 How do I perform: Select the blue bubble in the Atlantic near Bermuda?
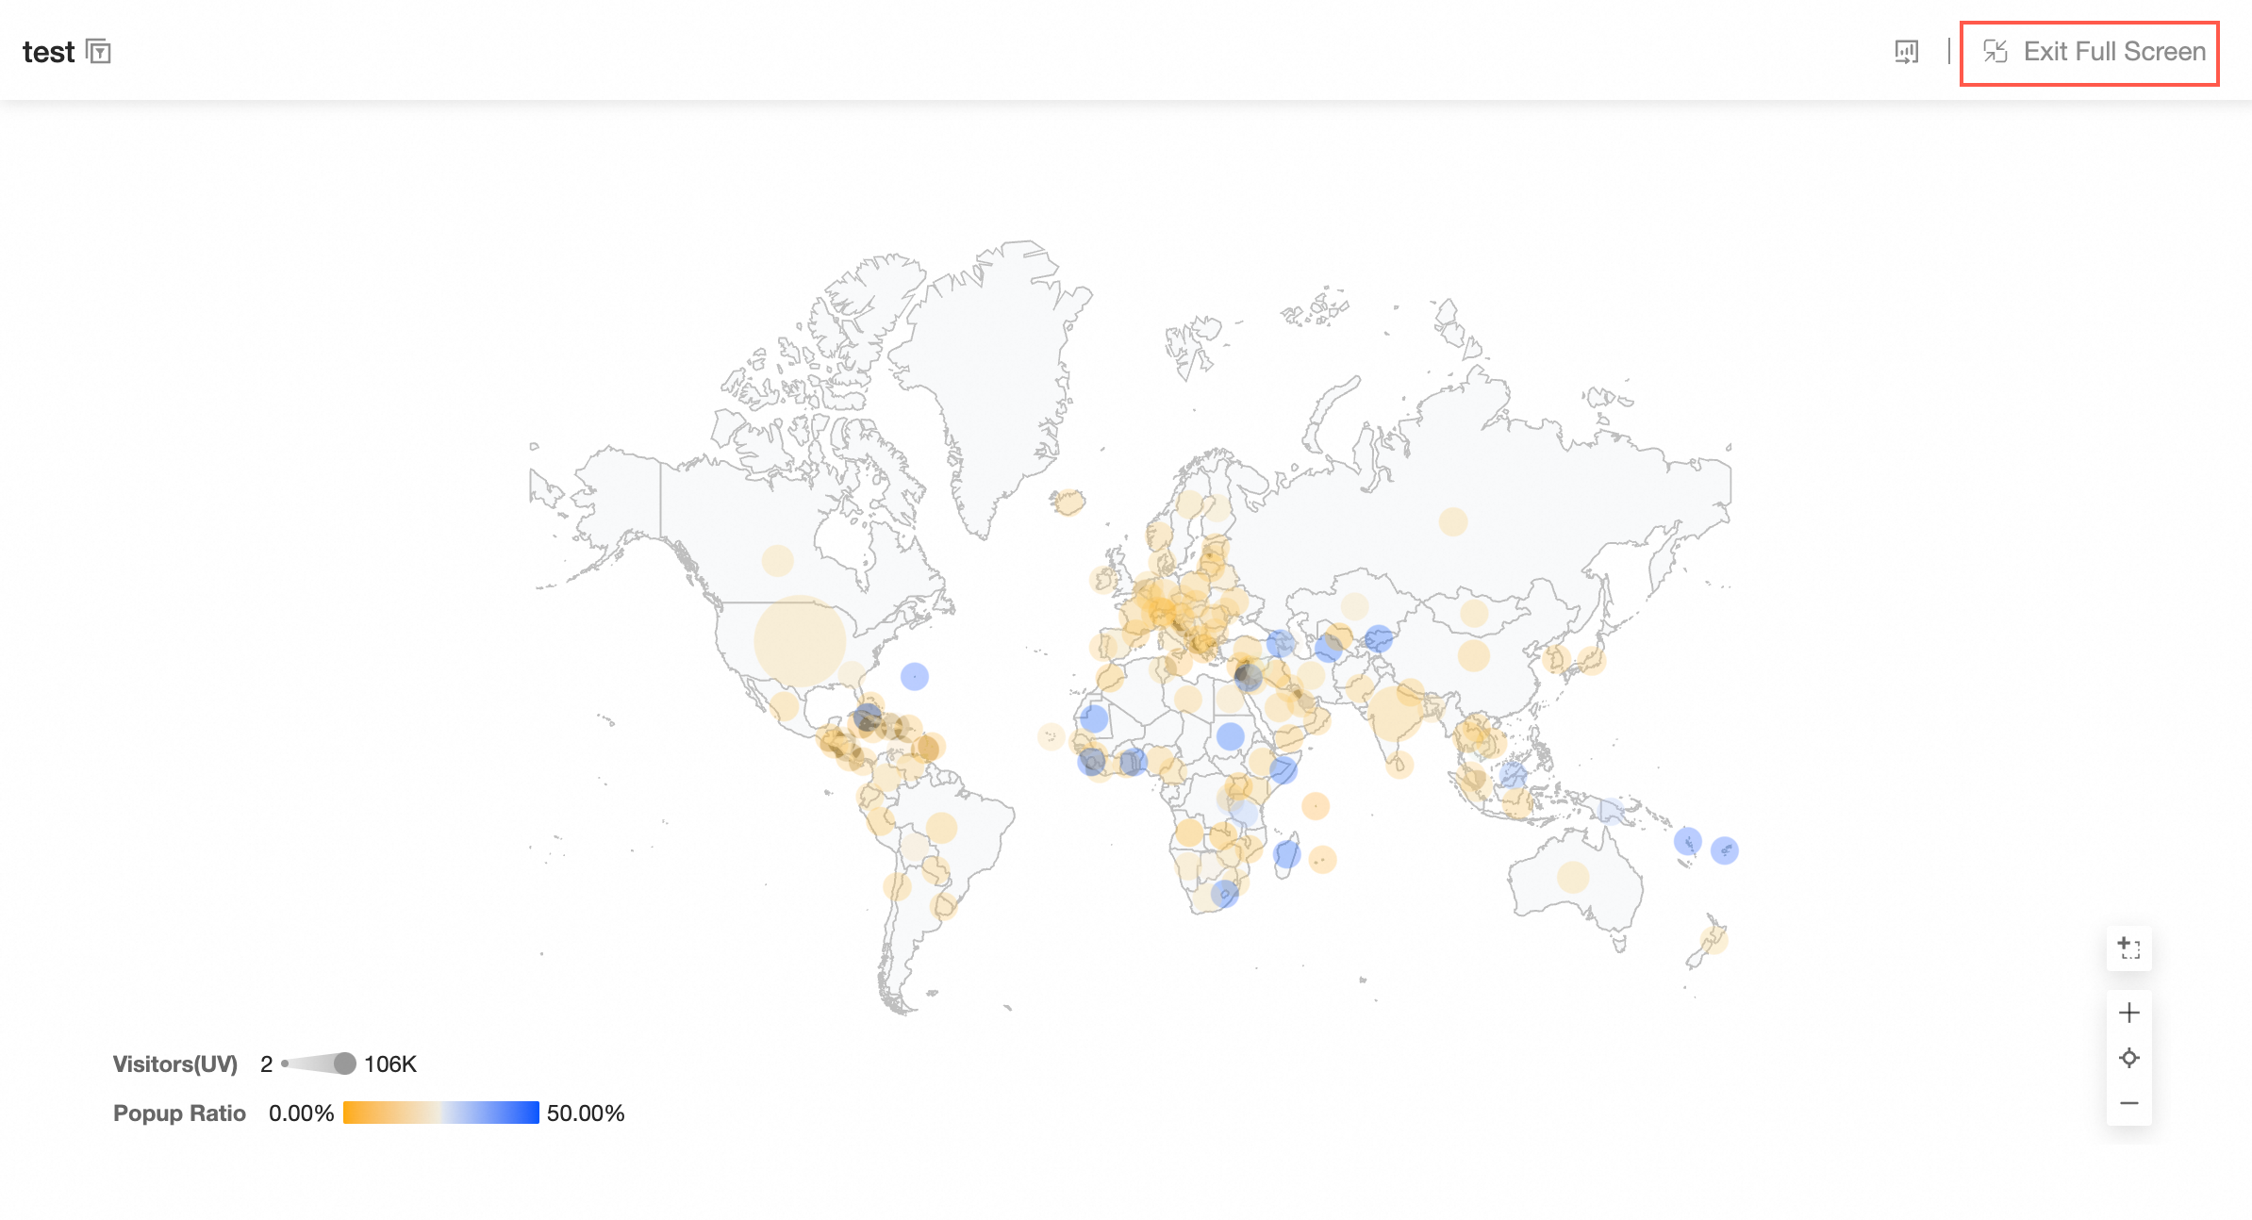[x=915, y=676]
